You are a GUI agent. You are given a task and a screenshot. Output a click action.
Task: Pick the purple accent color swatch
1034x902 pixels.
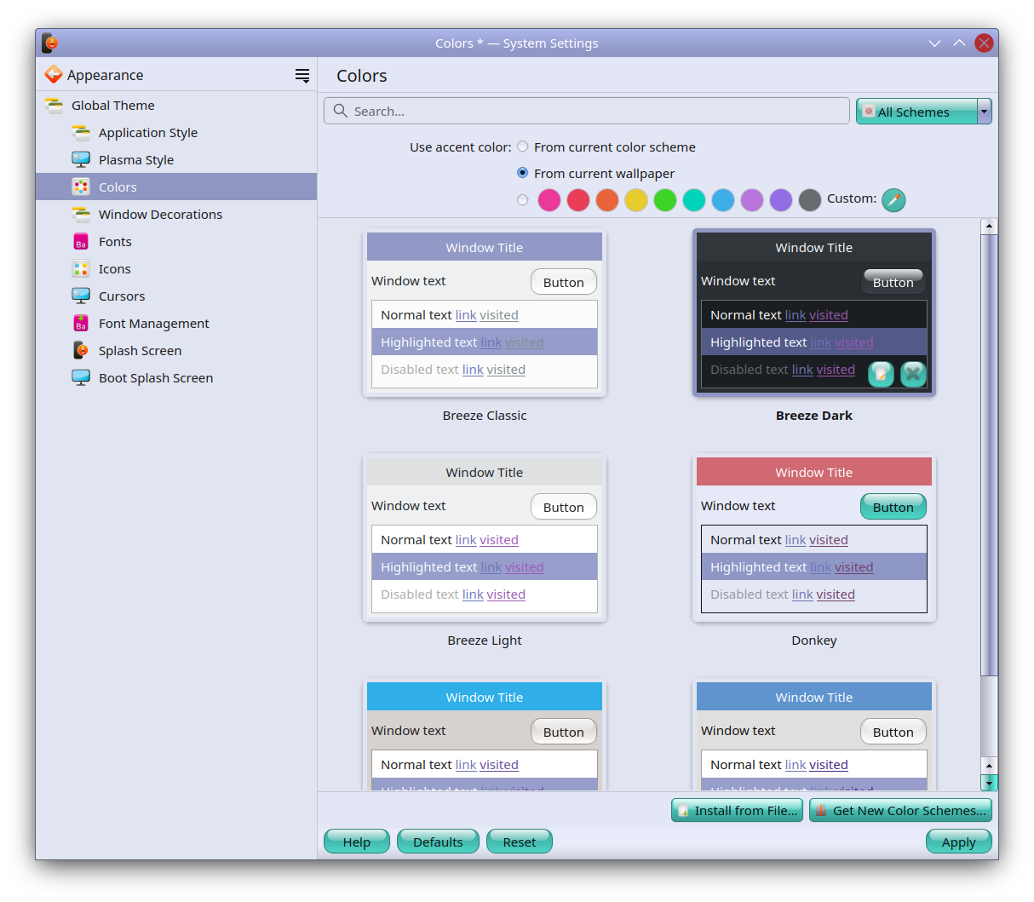point(781,200)
